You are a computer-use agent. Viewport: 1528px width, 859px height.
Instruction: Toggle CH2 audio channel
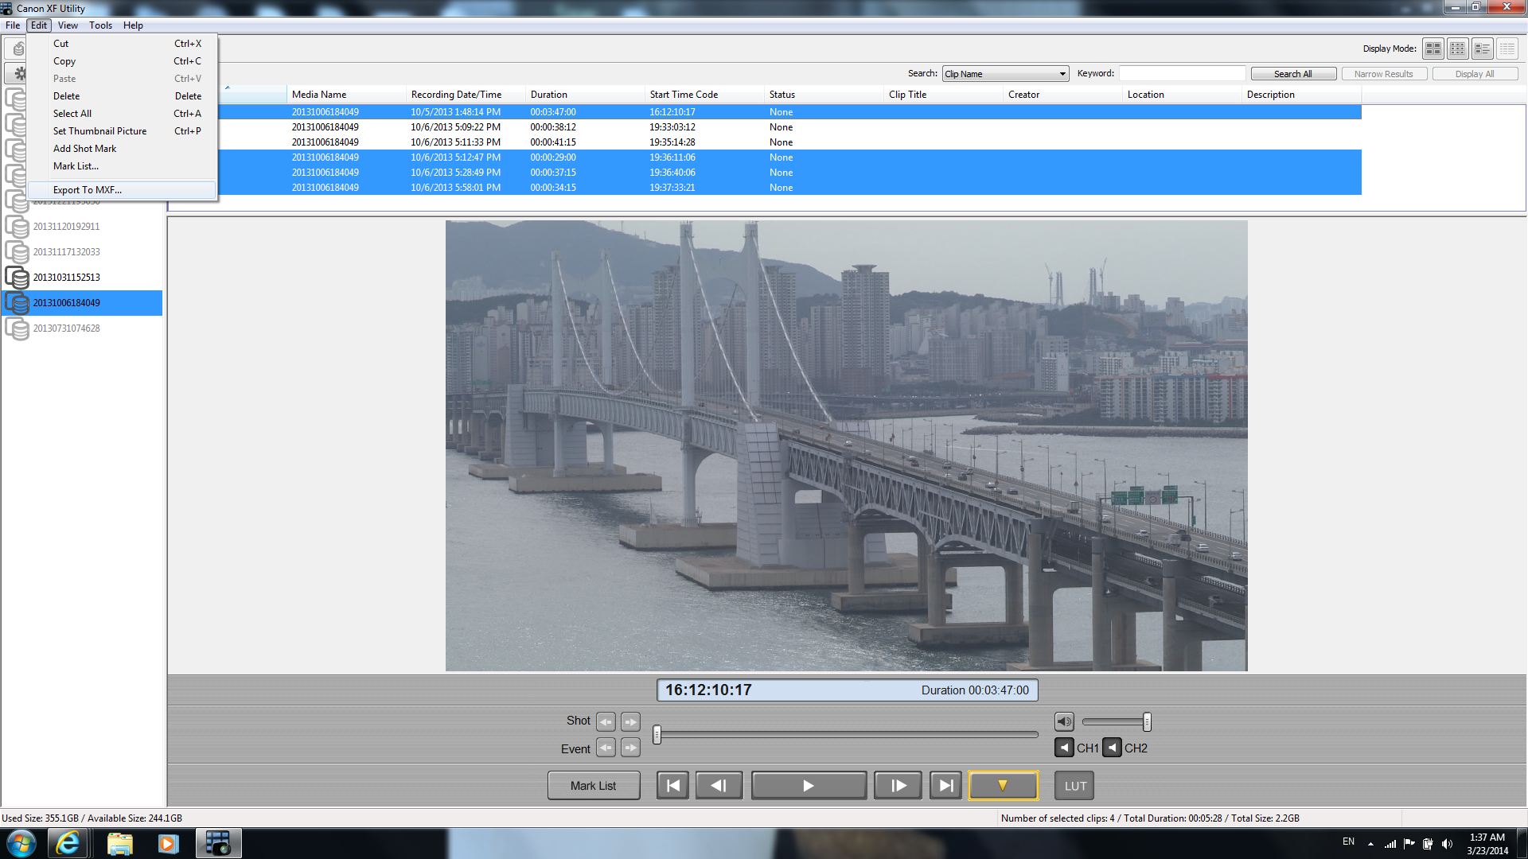click(1113, 748)
